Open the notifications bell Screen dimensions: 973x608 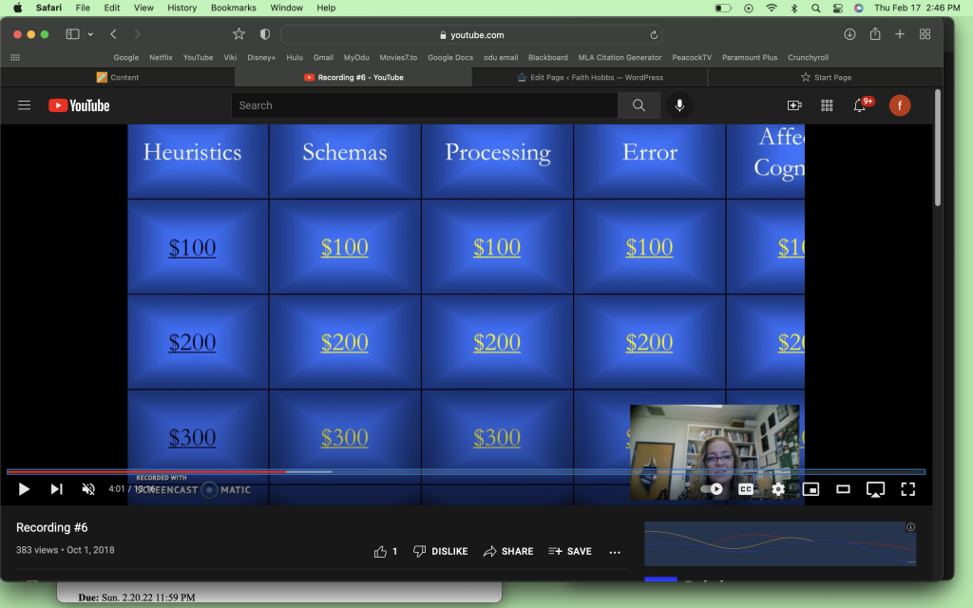point(860,104)
